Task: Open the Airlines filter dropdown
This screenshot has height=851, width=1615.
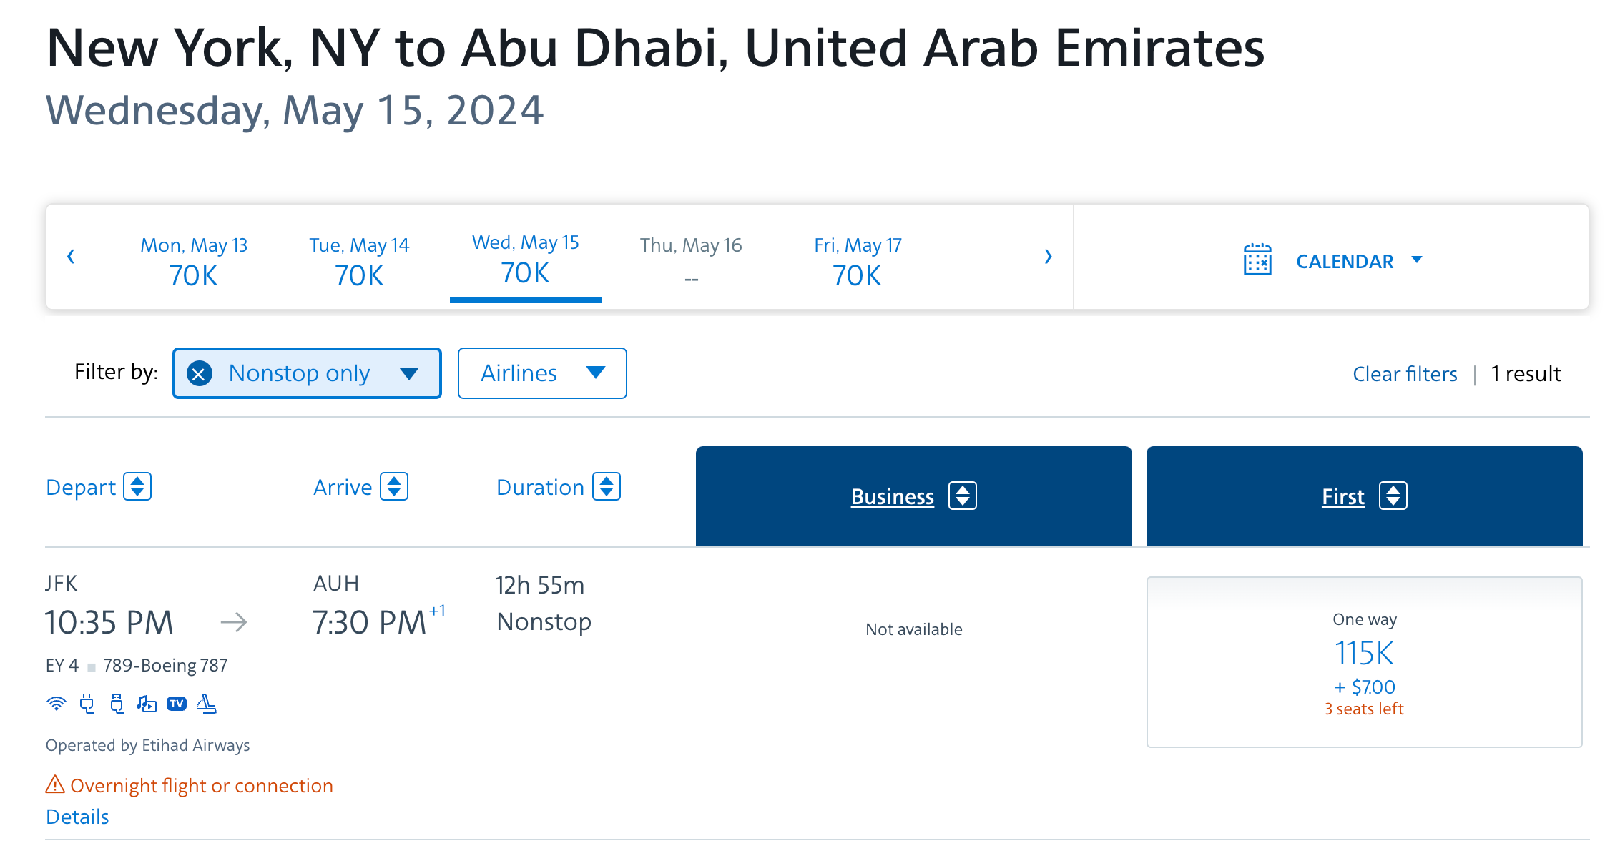Action: click(542, 373)
